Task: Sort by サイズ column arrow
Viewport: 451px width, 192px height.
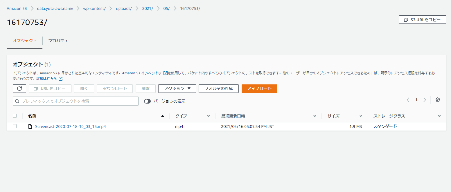Action: tap(361, 116)
